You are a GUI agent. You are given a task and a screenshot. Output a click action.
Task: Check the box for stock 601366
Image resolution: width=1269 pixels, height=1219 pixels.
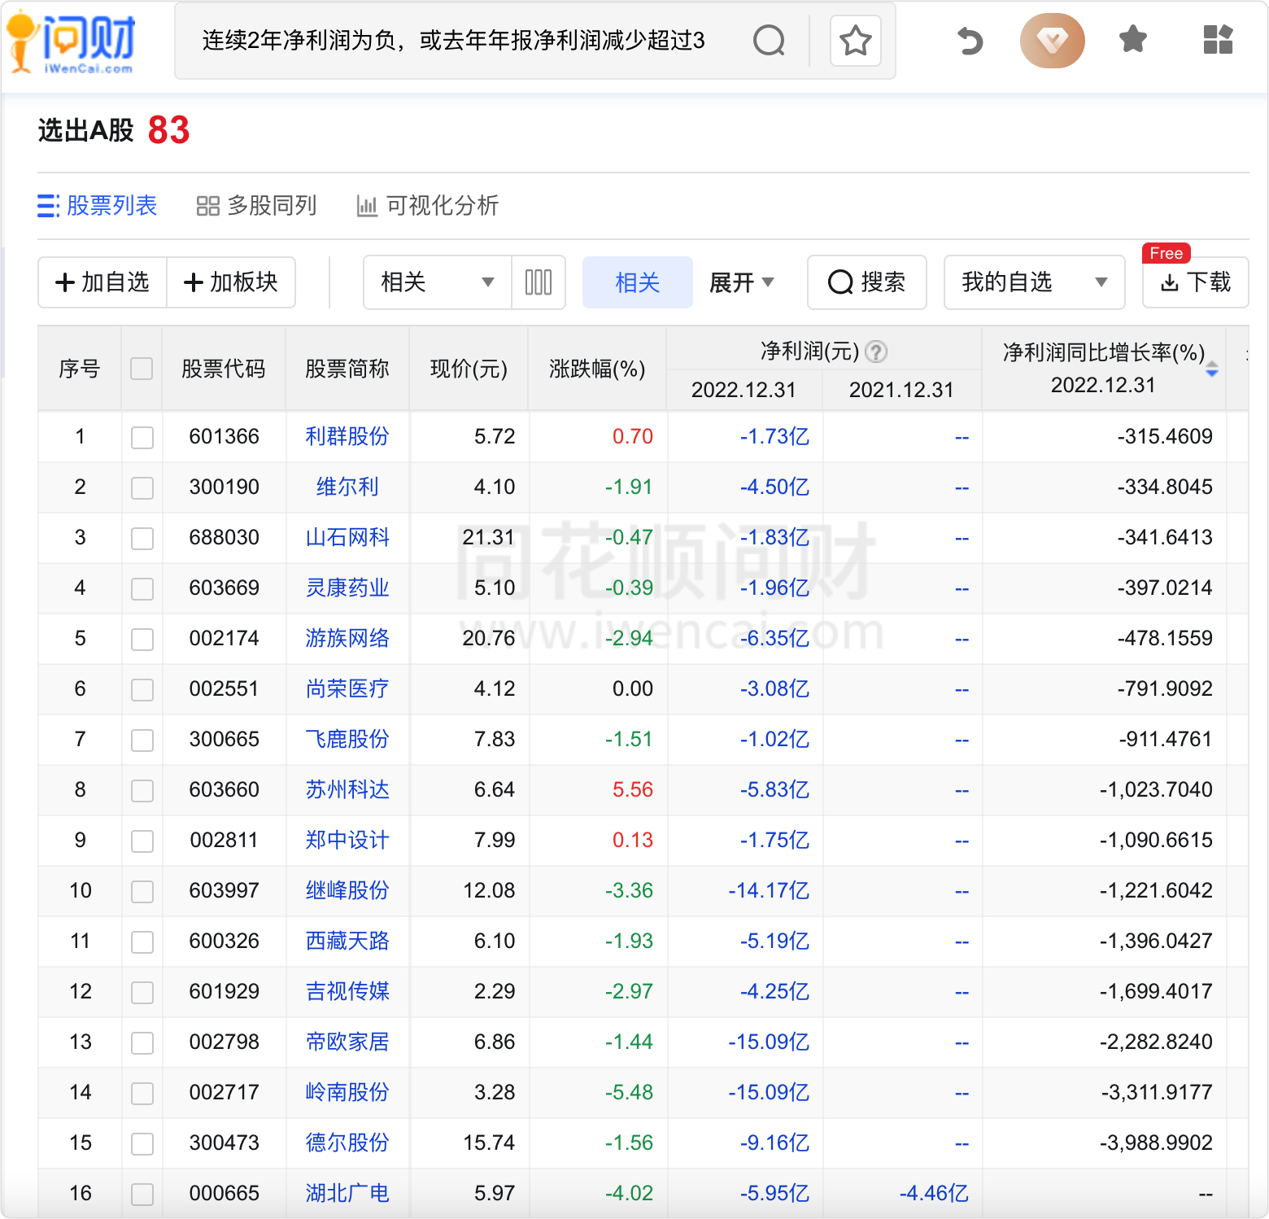[x=142, y=437]
